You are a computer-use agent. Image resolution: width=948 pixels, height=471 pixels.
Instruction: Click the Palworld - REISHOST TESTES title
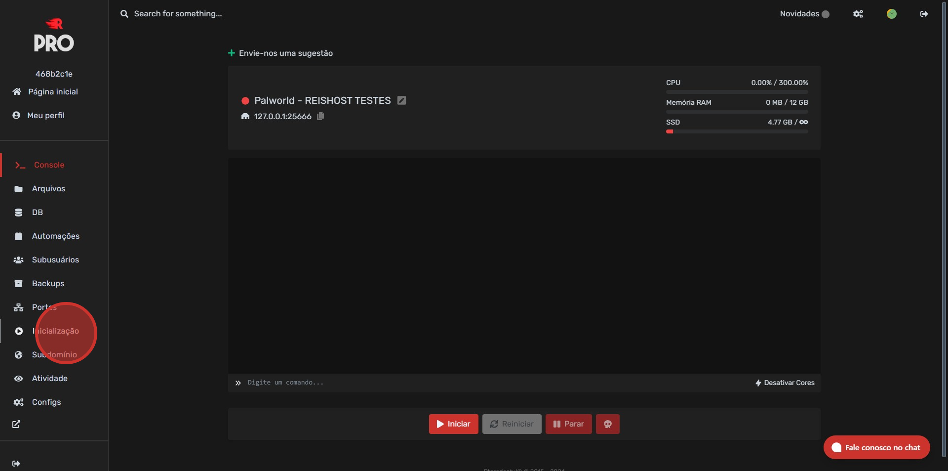pos(322,100)
